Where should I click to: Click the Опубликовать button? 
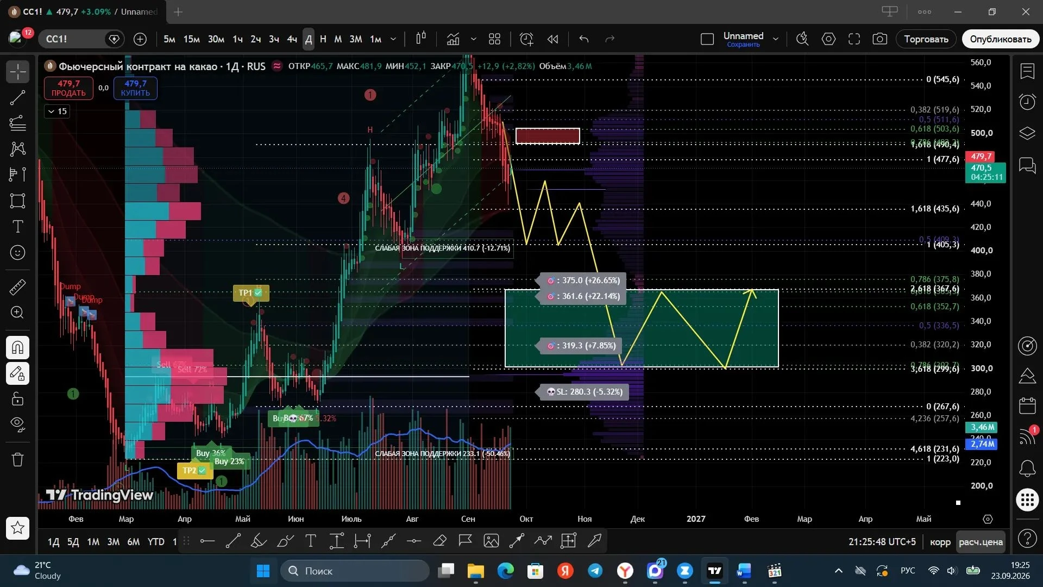[x=1001, y=39]
